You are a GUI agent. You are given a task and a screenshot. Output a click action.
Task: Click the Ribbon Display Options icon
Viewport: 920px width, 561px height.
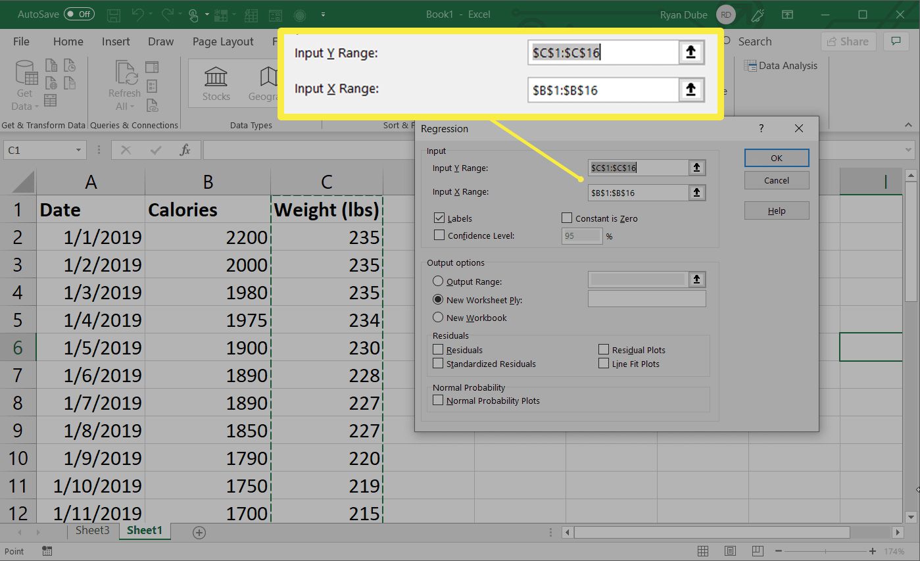tap(787, 14)
